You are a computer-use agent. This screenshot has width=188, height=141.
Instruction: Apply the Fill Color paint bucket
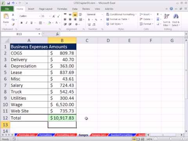(49, 23)
